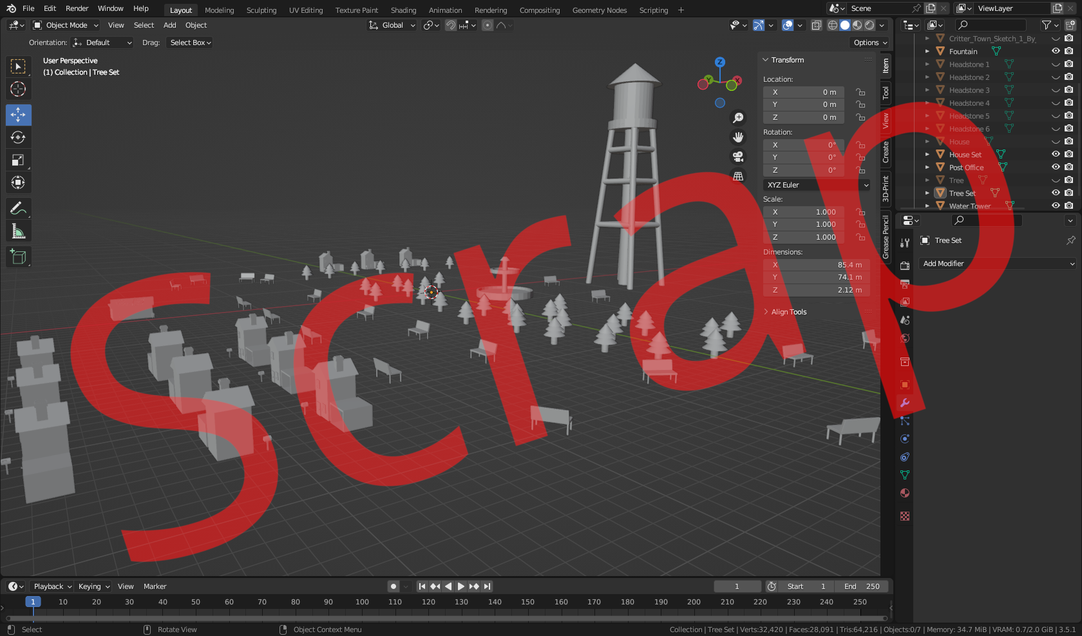The height and width of the screenshot is (636, 1082).
Task: Play the animation forward
Action: (461, 586)
